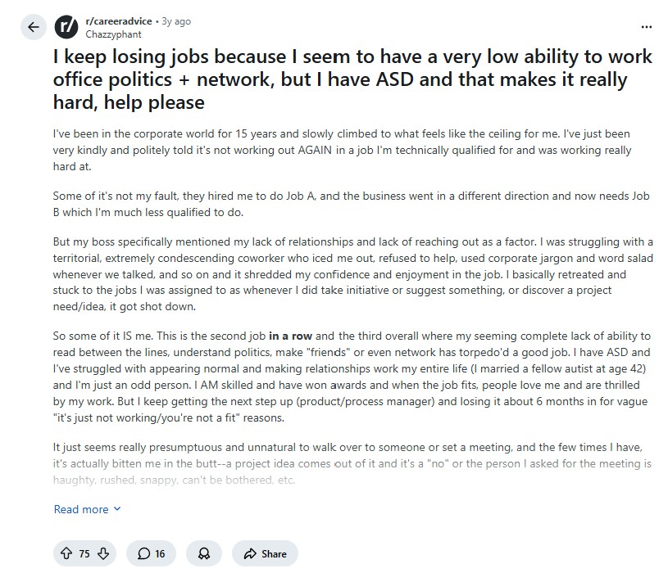Click the share arrow icon
Screen dimensions: 668x573
249,553
